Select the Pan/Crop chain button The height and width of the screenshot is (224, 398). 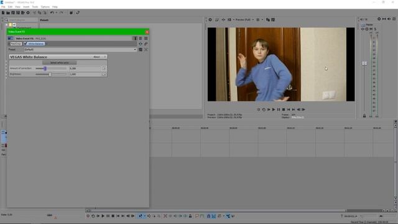coord(16,44)
